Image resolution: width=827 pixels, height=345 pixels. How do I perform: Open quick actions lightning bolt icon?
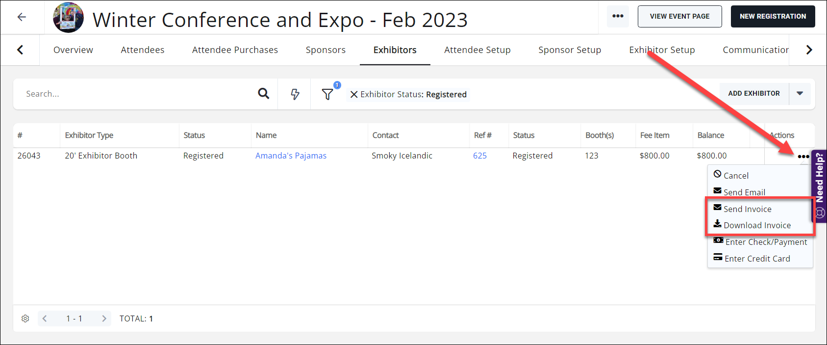point(295,94)
